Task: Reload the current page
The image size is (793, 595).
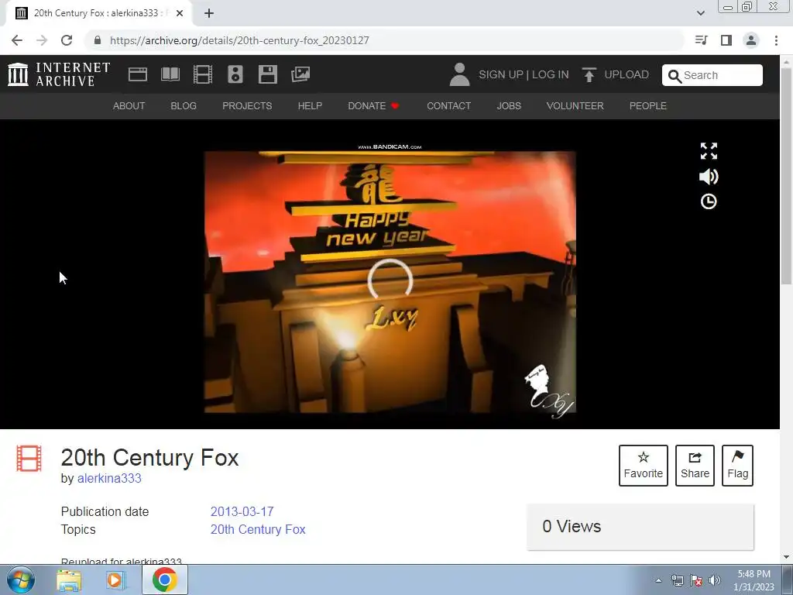Action: tap(67, 40)
